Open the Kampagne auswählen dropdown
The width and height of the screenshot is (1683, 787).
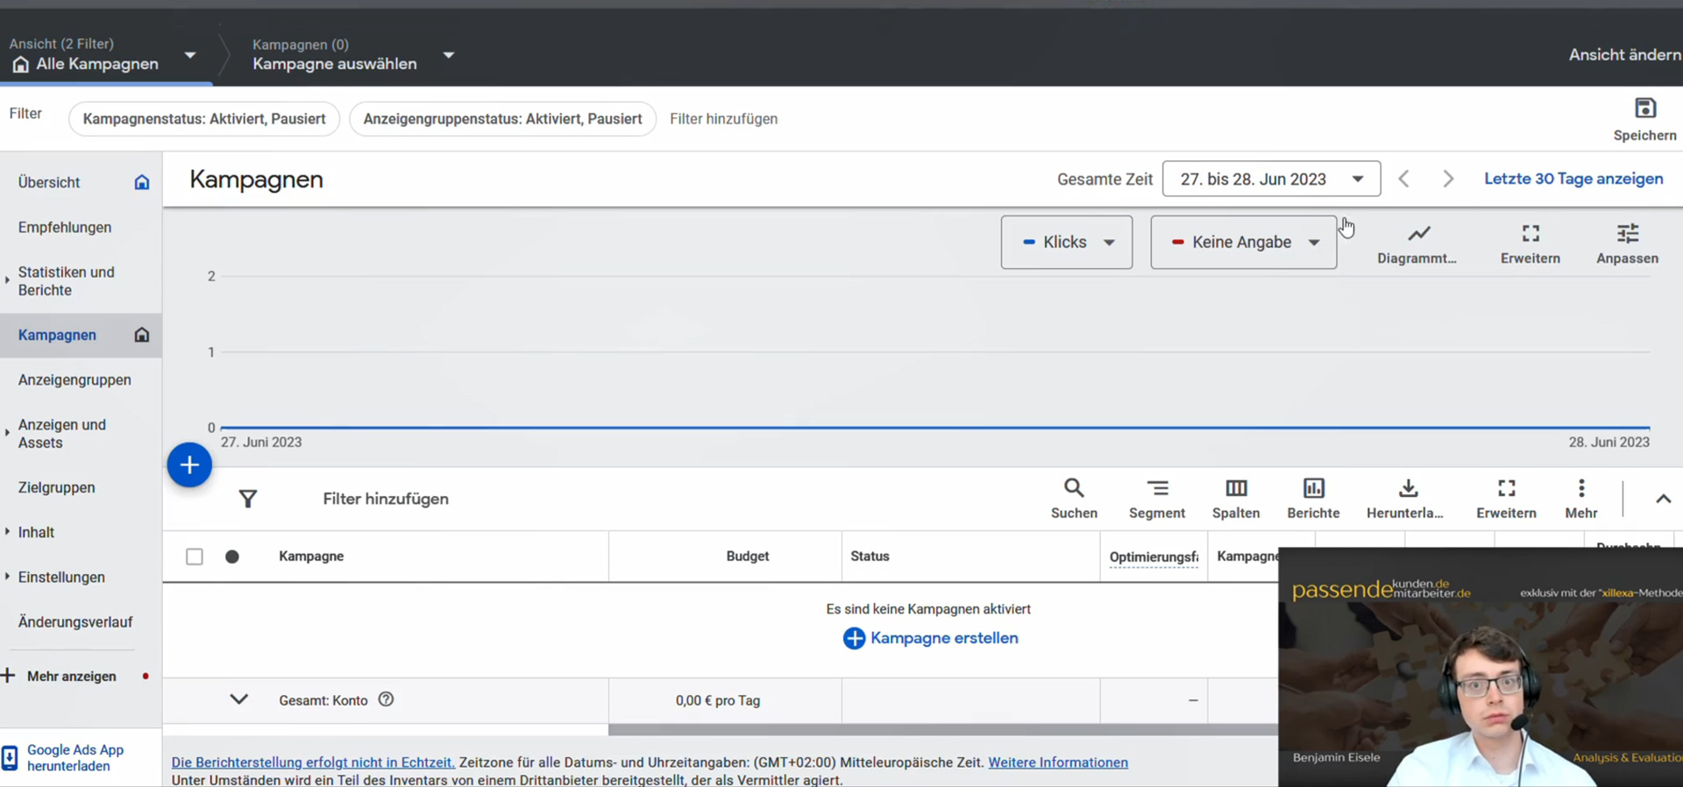449,55
